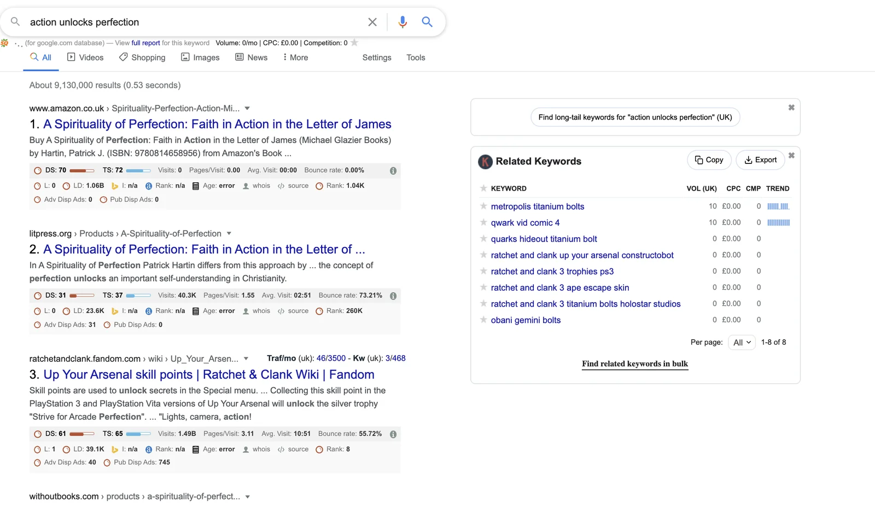Star the ratchet and clank holostar studios keyword

click(483, 303)
